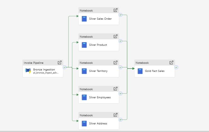Click the success checkmark on Silver Address
This screenshot has width=209, height=132.
point(120,120)
